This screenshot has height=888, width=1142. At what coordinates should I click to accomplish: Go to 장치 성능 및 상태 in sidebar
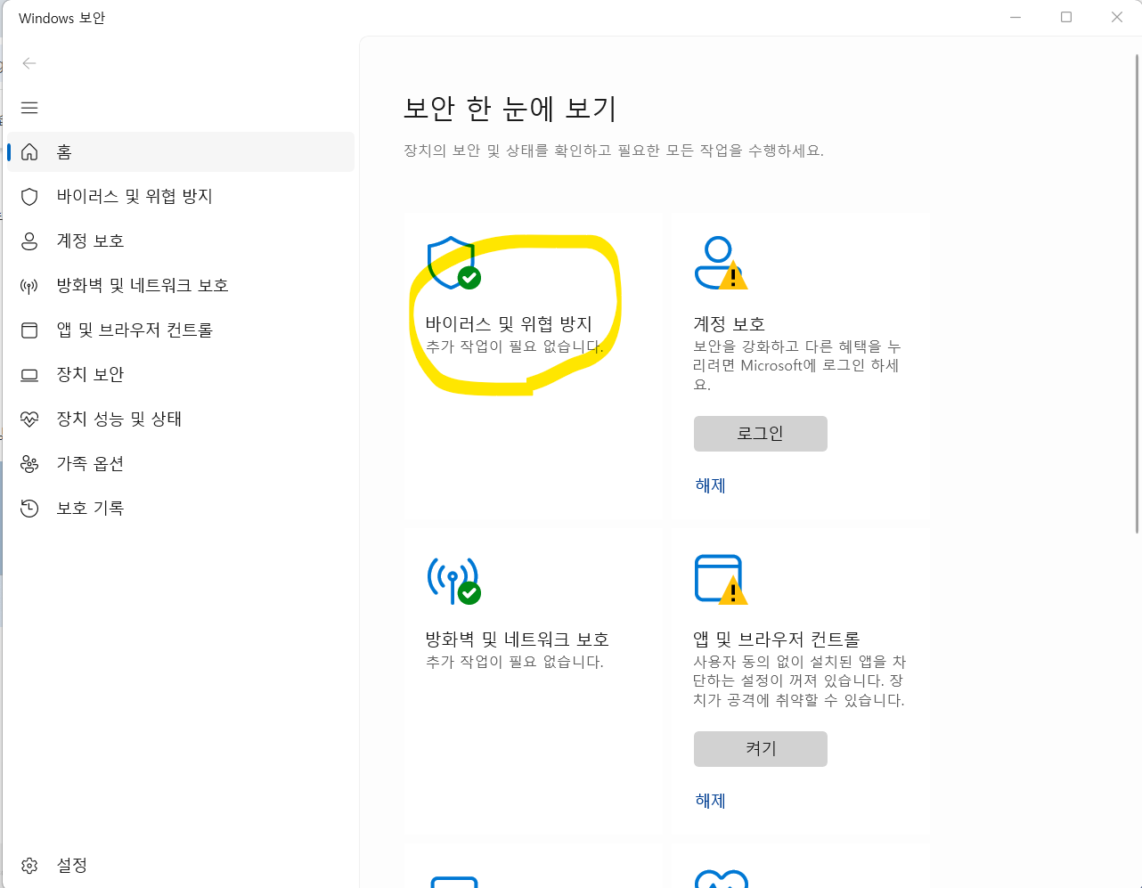[x=181, y=420]
